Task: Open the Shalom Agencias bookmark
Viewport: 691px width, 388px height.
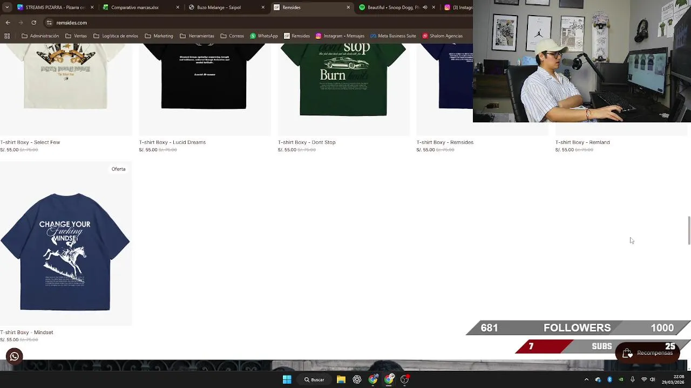Action: pyautogui.click(x=442, y=36)
